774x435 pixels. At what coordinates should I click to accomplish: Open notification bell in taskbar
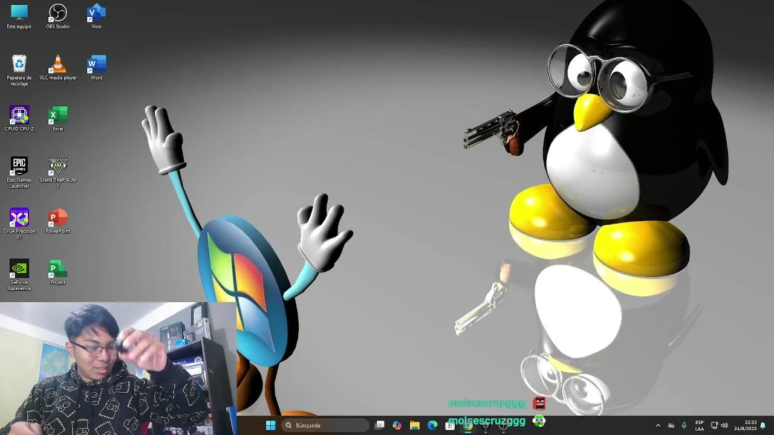(763, 425)
